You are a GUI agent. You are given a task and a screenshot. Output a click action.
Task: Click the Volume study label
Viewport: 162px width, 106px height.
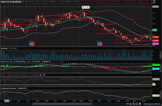pyautogui.click(x=4, y=48)
